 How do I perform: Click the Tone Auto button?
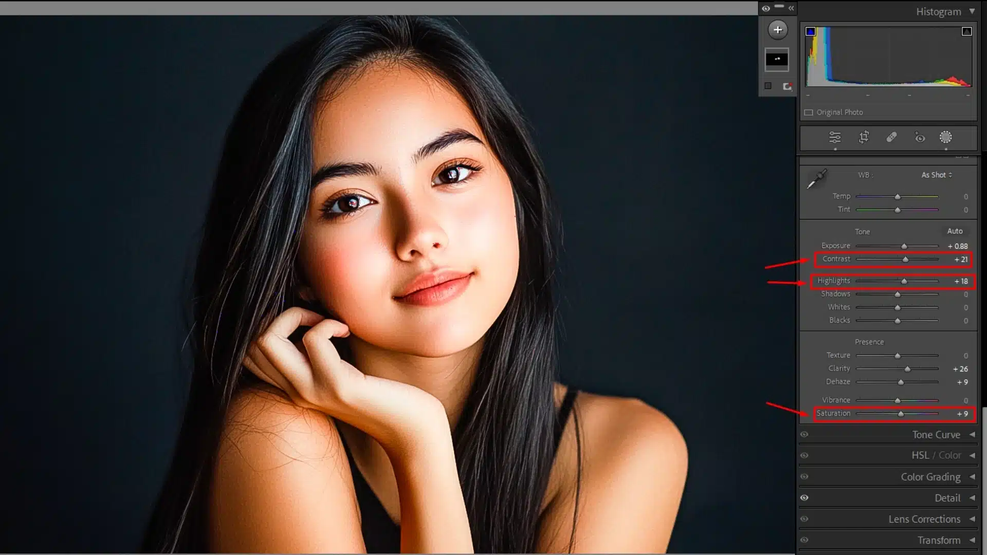tap(956, 230)
